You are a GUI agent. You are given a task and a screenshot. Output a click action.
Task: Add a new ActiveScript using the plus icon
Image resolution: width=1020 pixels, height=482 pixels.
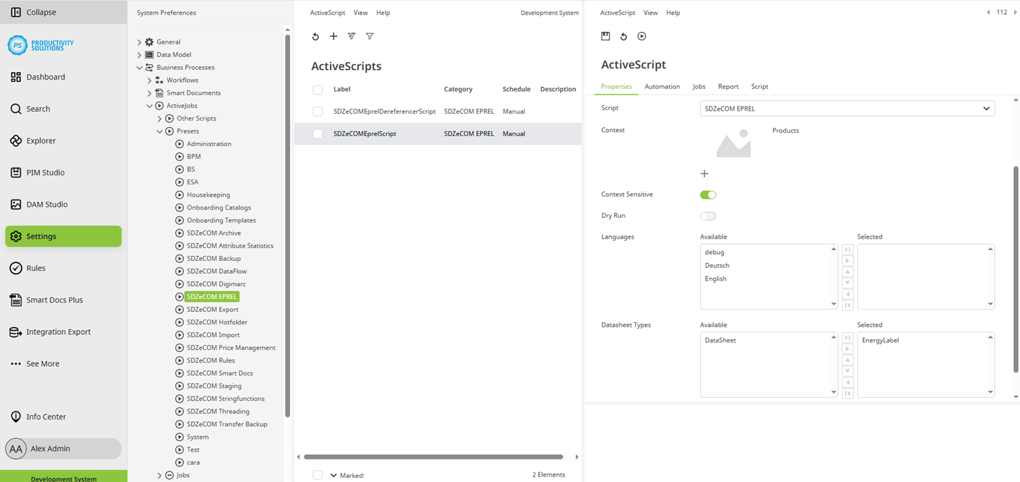[333, 36]
